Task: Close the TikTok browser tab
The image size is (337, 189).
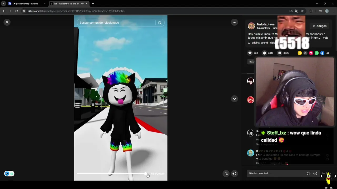Action: click(x=87, y=4)
